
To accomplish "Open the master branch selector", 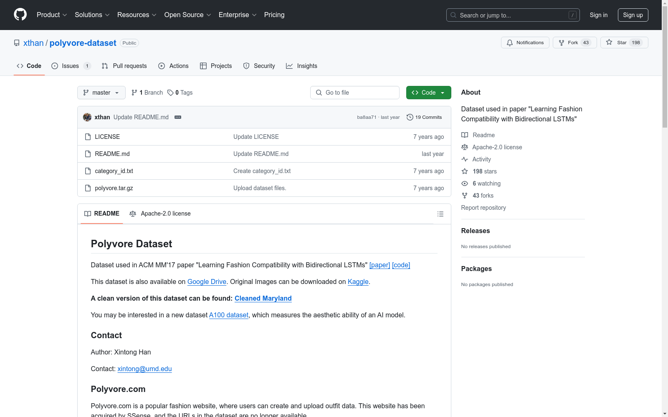I will (x=101, y=93).
